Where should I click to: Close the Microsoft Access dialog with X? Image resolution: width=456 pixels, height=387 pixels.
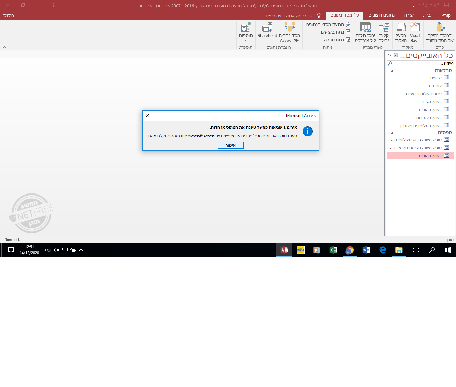click(x=148, y=115)
